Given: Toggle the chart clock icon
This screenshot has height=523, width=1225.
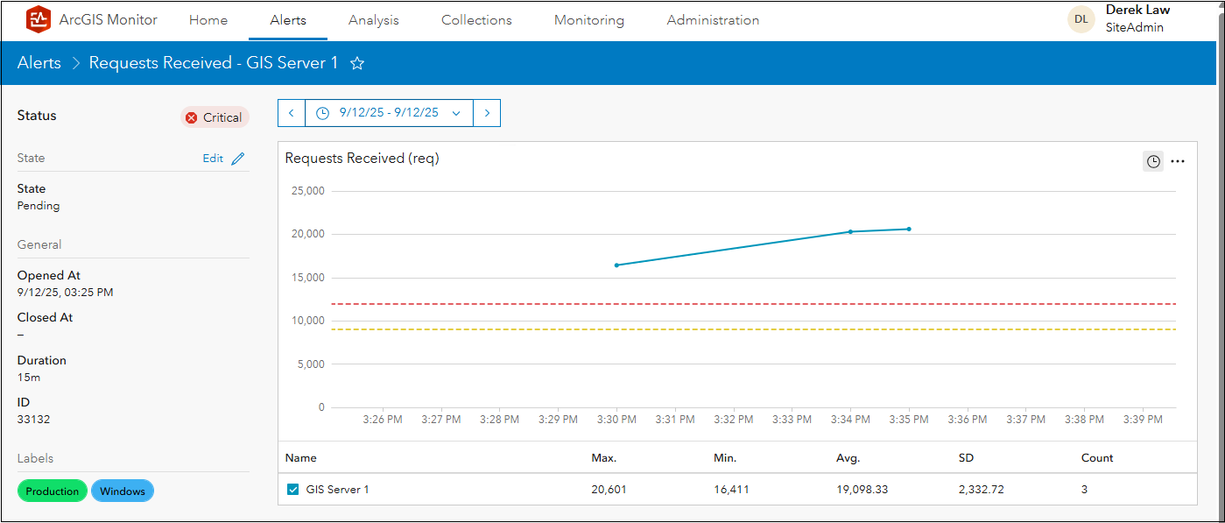Looking at the screenshot, I should point(1153,161).
